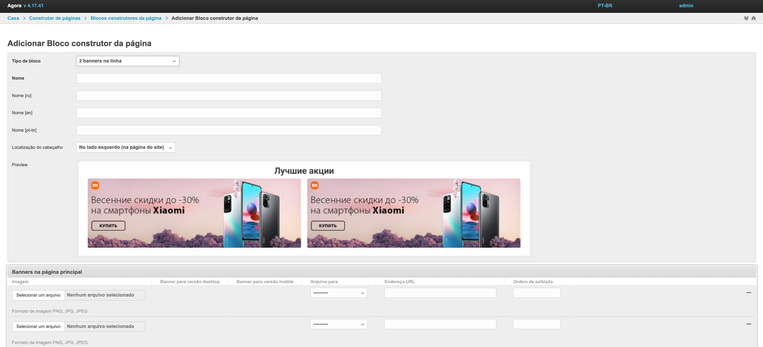Remove the first banner row with minus icon
The image size is (763, 347).
749,293
